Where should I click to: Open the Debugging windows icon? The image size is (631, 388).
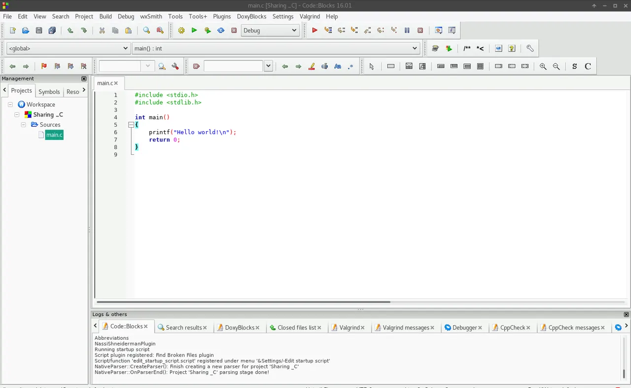(438, 31)
